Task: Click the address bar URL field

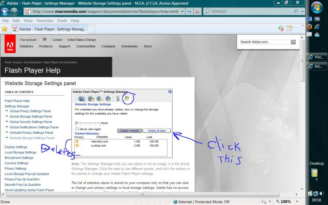Action: 105,11
